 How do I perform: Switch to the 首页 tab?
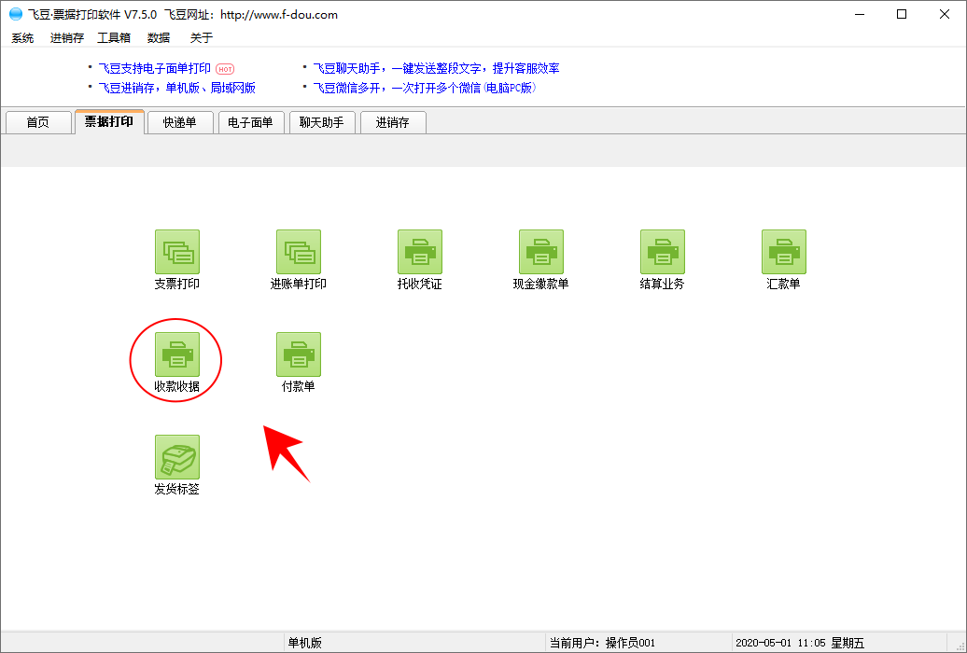[x=38, y=122]
